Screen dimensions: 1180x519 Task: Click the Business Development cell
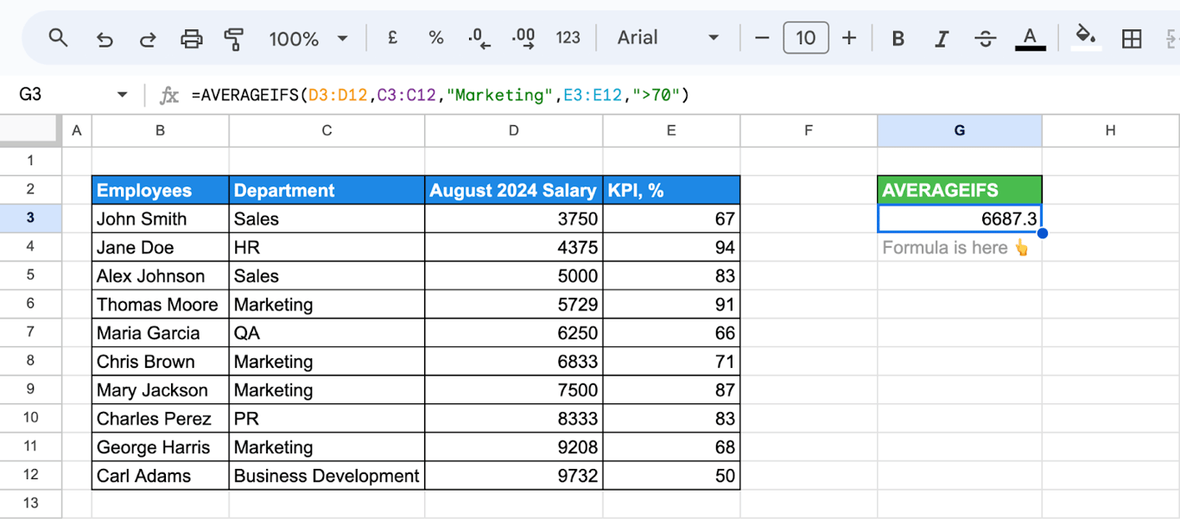point(327,475)
